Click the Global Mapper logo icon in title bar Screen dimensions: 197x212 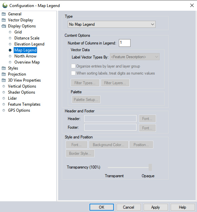coord(5,5)
